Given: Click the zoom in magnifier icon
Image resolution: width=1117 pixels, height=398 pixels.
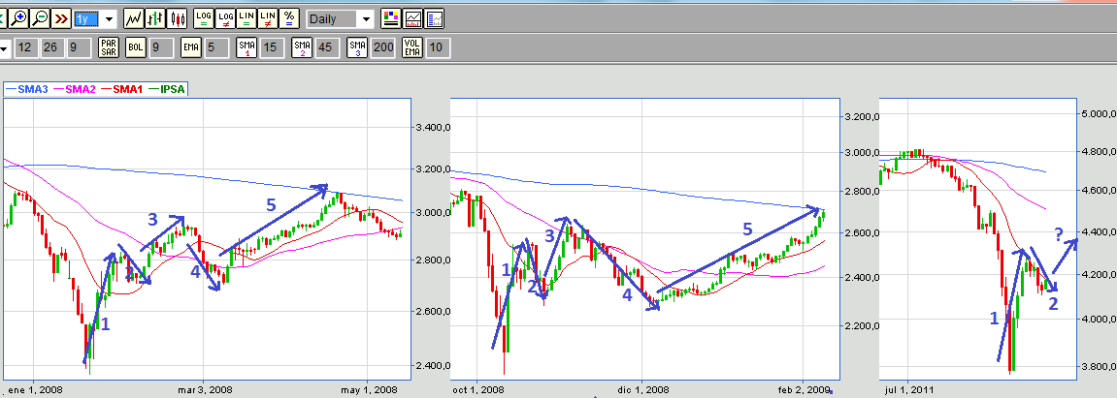Looking at the screenshot, I should point(17,17).
